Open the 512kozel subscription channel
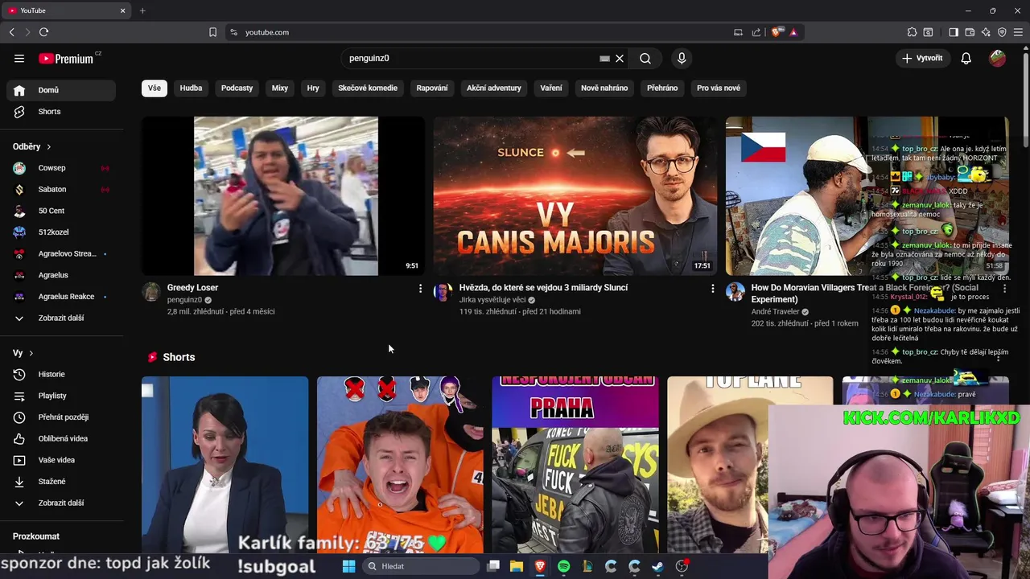Viewport: 1030px width, 579px height. (x=61, y=232)
